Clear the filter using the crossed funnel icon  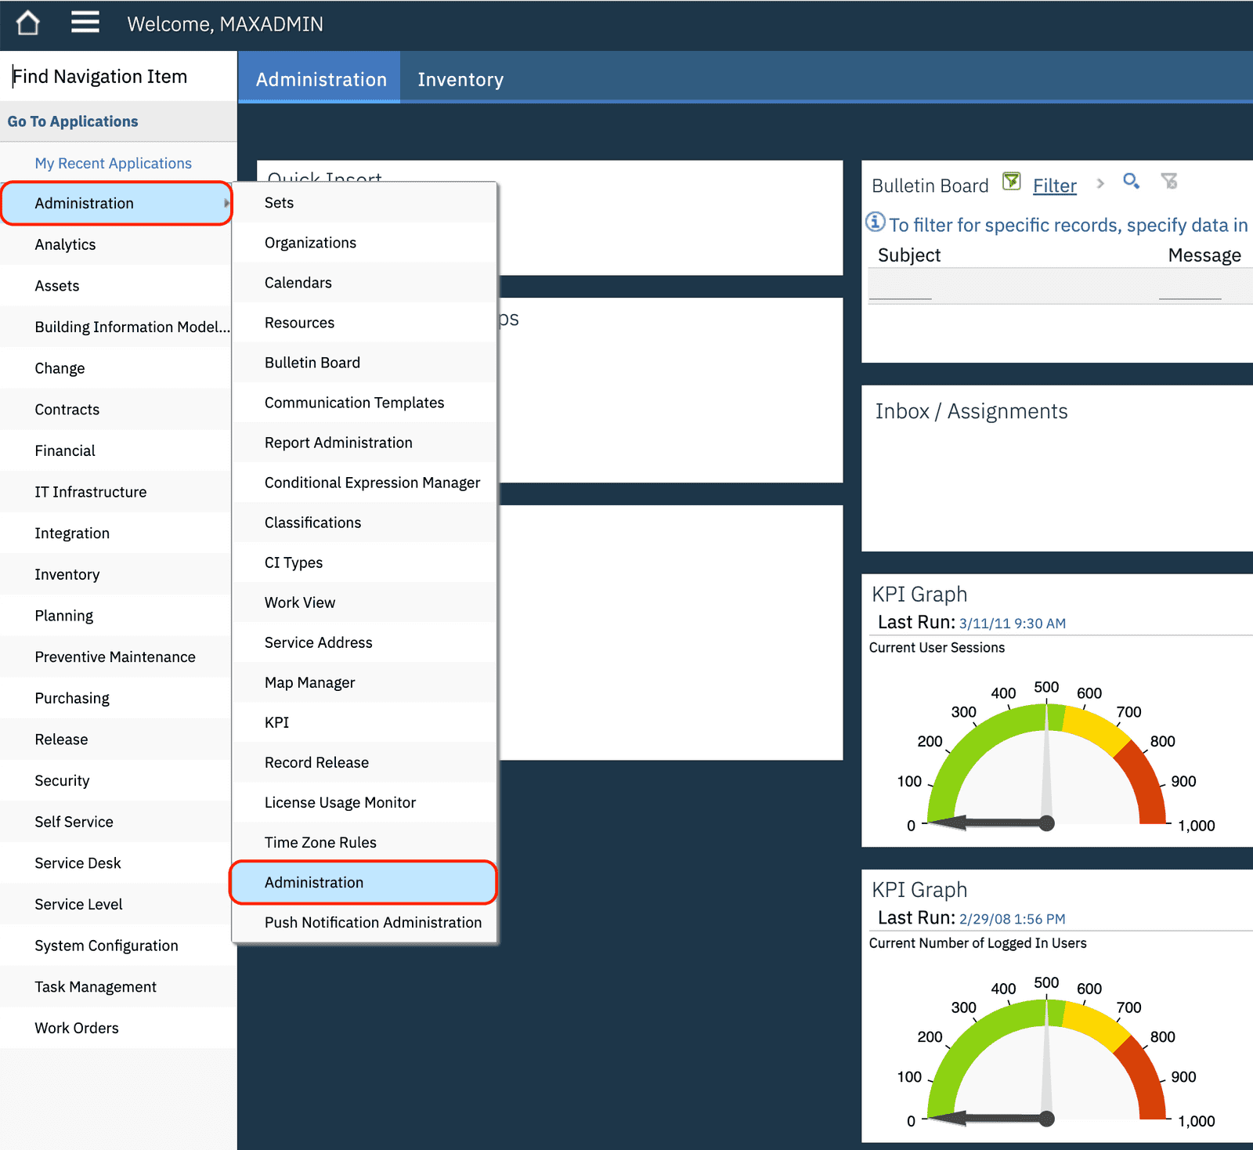(x=1170, y=182)
